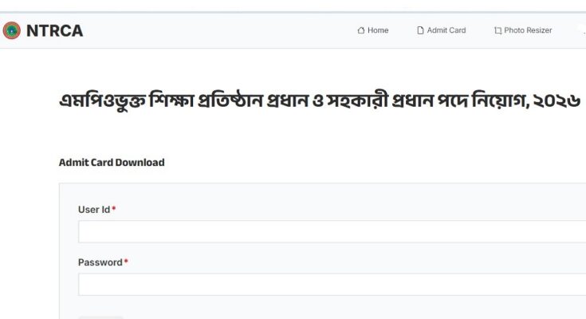Focus the Password input field
The image size is (586, 319).
pyautogui.click(x=332, y=285)
